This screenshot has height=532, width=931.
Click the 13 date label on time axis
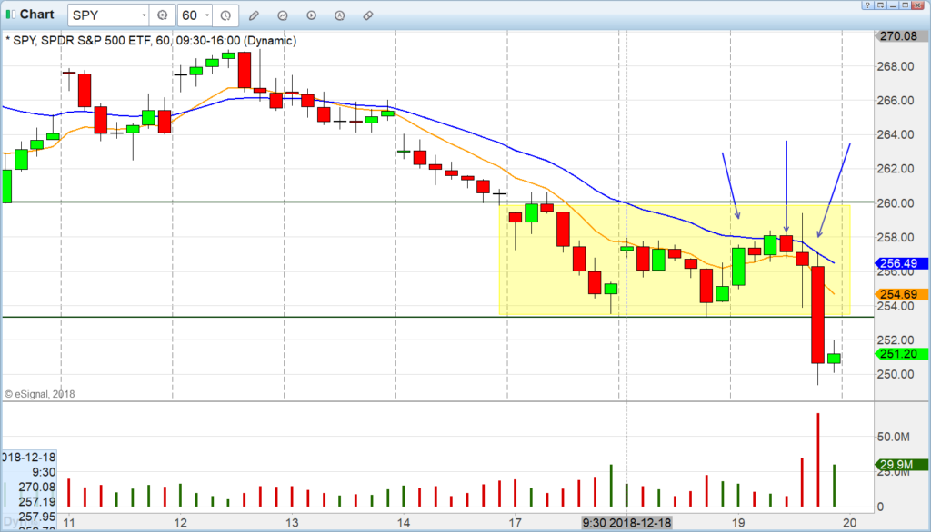pyautogui.click(x=292, y=523)
